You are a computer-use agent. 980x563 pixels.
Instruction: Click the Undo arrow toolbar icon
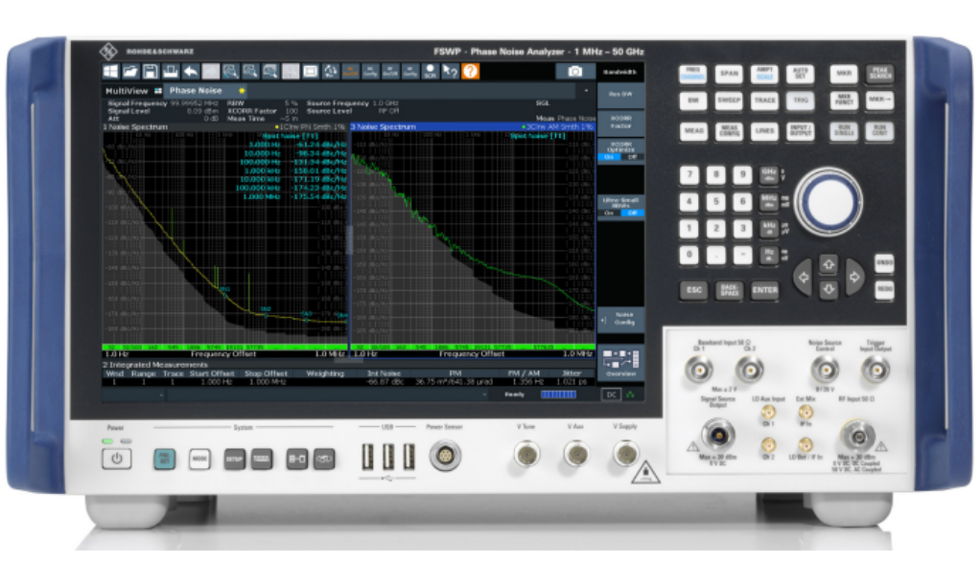coord(190,72)
